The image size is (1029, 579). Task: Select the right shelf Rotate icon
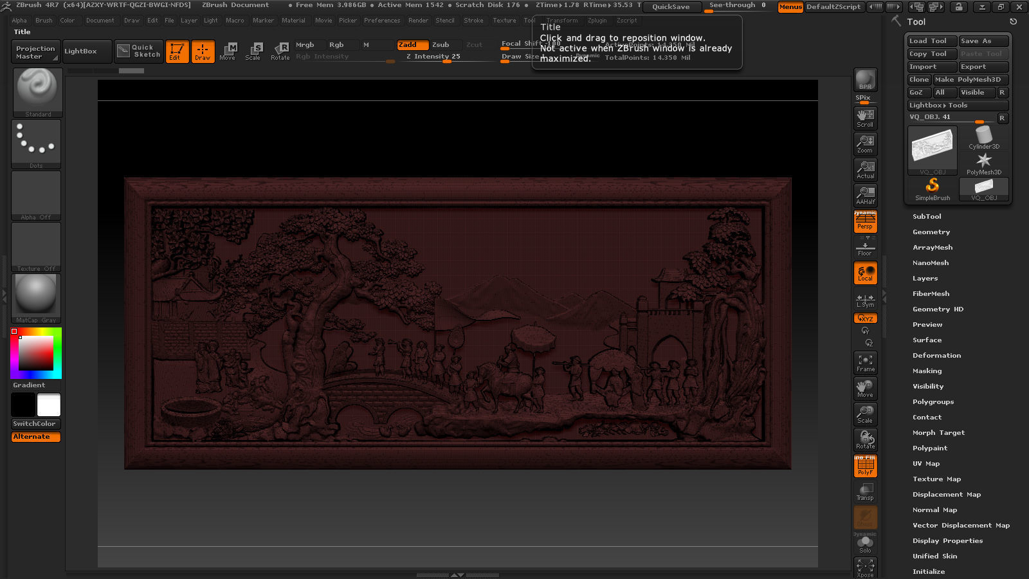pyautogui.click(x=865, y=440)
